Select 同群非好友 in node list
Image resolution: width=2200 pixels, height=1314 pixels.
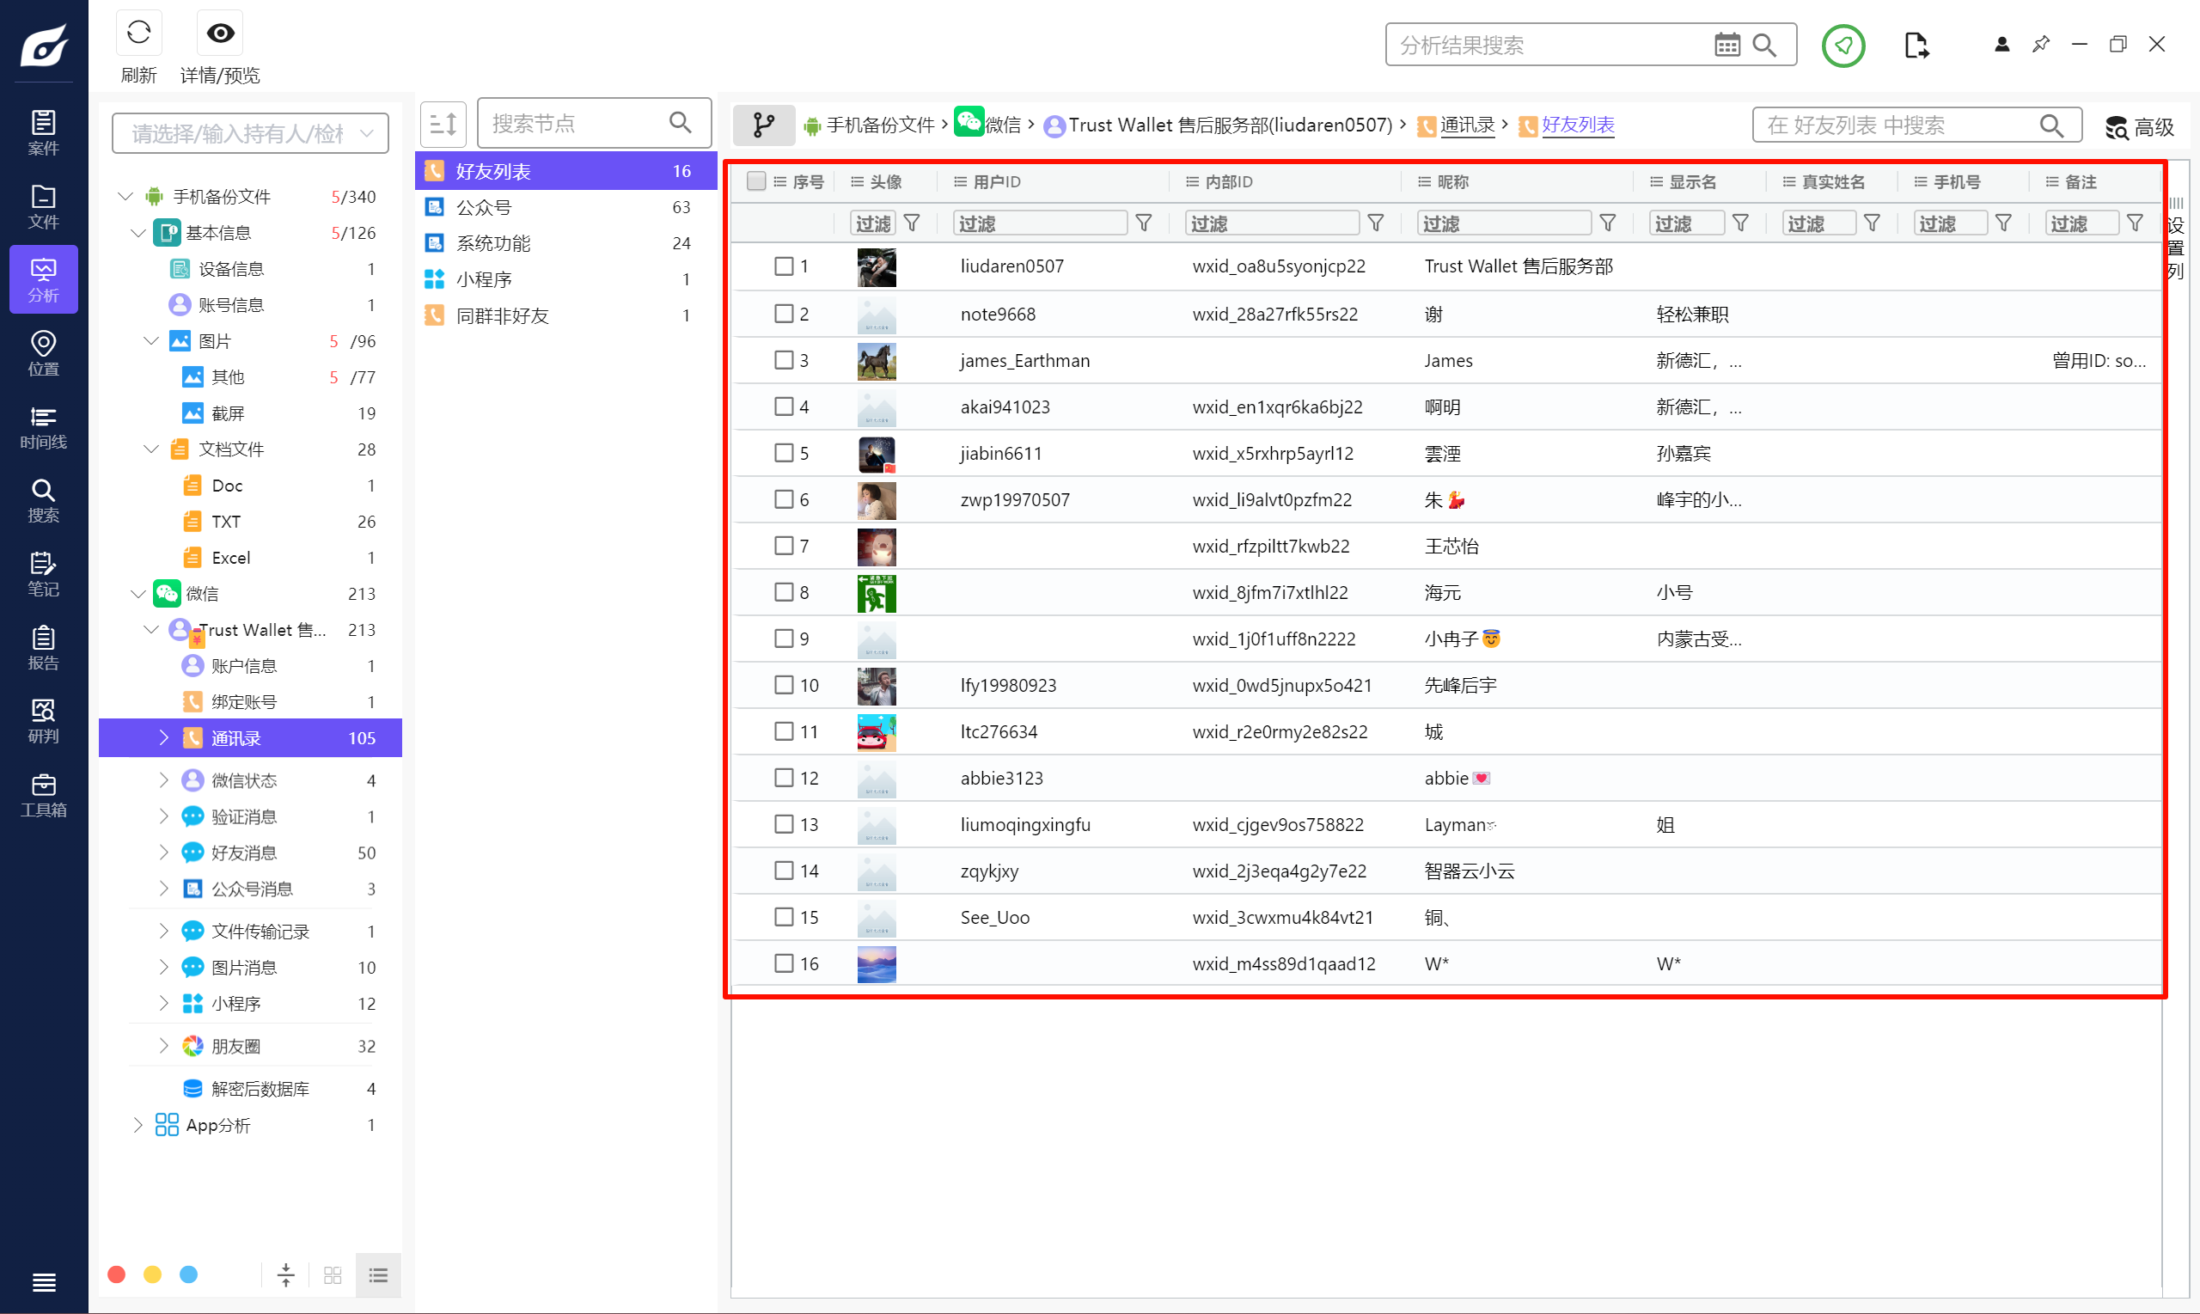(565, 315)
